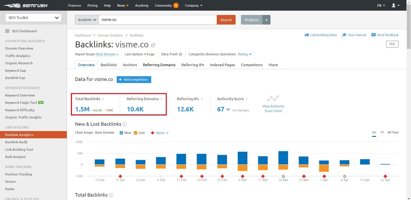Click the SEO Dashboard grid icon

[7, 31]
